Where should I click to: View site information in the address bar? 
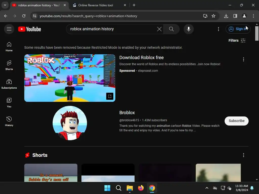tap(35, 16)
